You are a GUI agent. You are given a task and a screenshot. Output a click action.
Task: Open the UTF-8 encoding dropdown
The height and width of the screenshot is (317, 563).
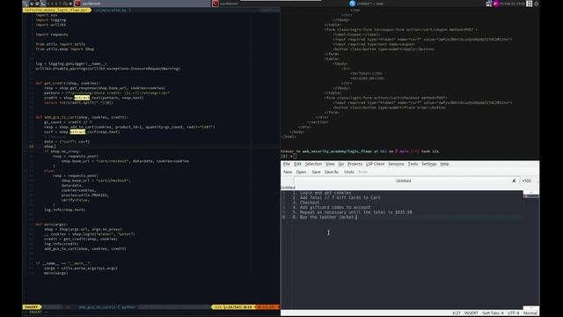coord(513,313)
